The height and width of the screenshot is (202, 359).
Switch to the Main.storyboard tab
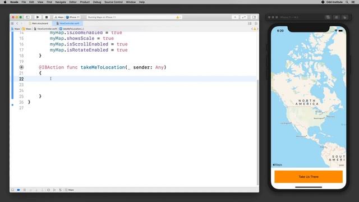tap(39, 24)
